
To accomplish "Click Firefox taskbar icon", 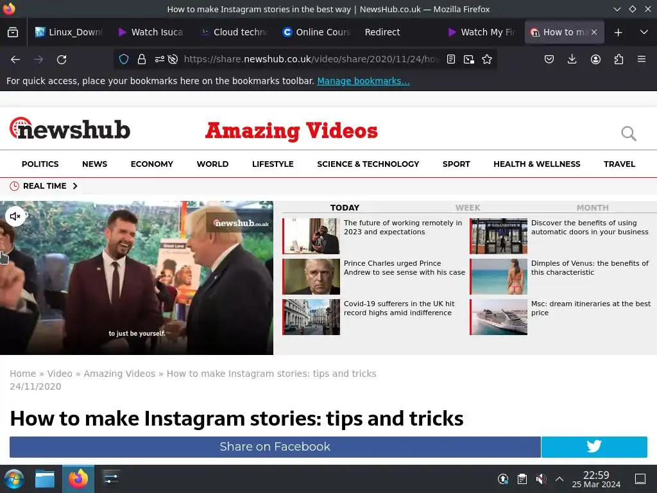I will (78, 479).
